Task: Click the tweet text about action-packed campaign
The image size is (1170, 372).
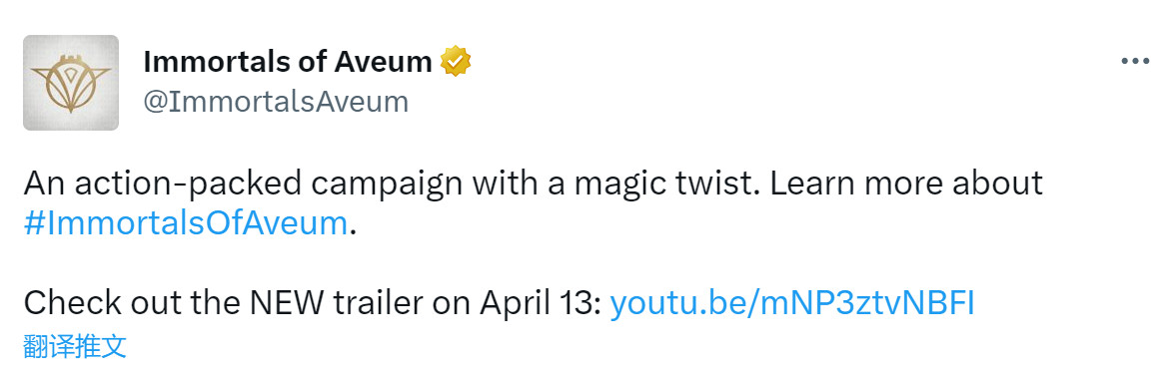Action: tap(533, 202)
